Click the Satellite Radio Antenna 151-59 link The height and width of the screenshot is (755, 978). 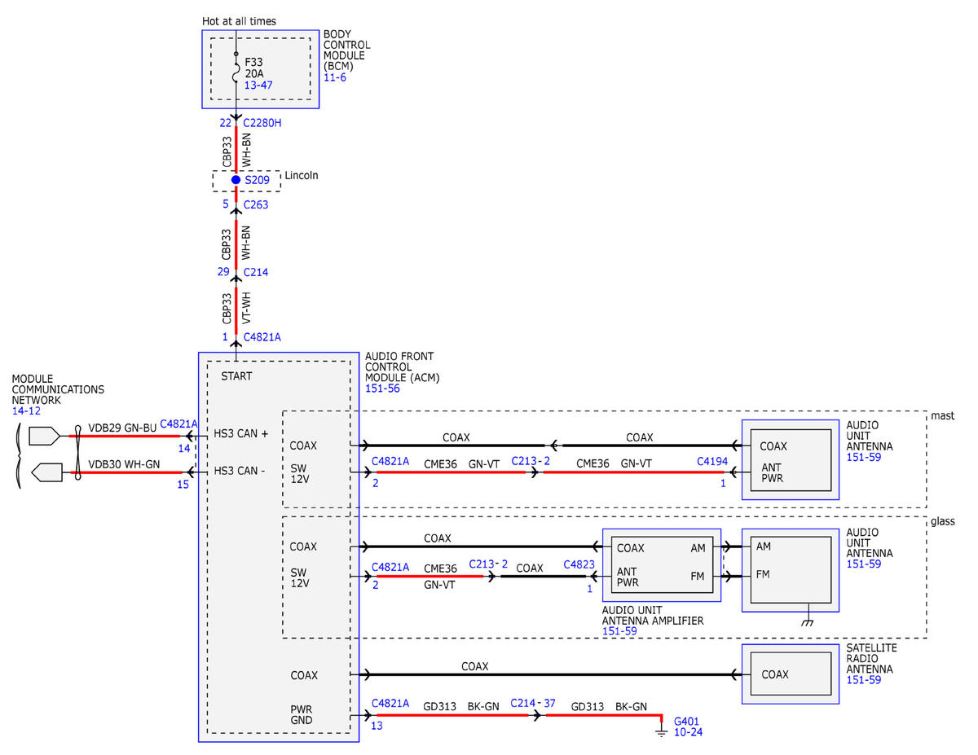[863, 679]
